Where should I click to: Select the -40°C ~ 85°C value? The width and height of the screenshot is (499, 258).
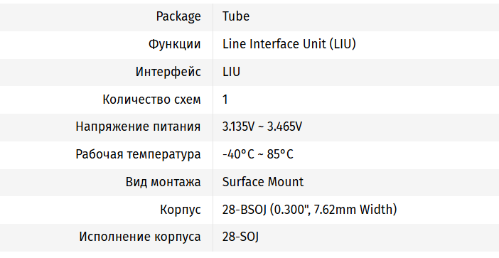point(258,154)
